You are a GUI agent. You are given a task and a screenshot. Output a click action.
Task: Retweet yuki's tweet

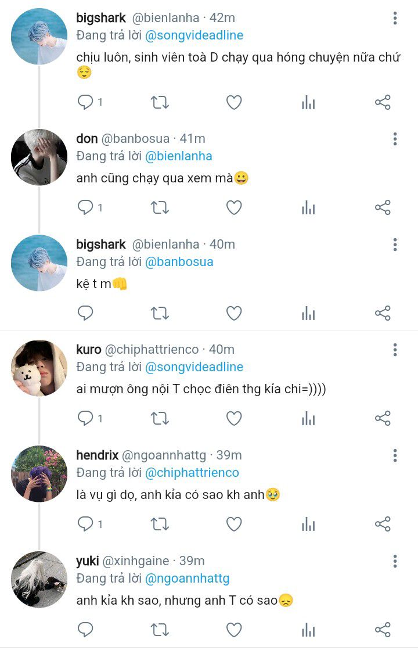[x=160, y=630]
